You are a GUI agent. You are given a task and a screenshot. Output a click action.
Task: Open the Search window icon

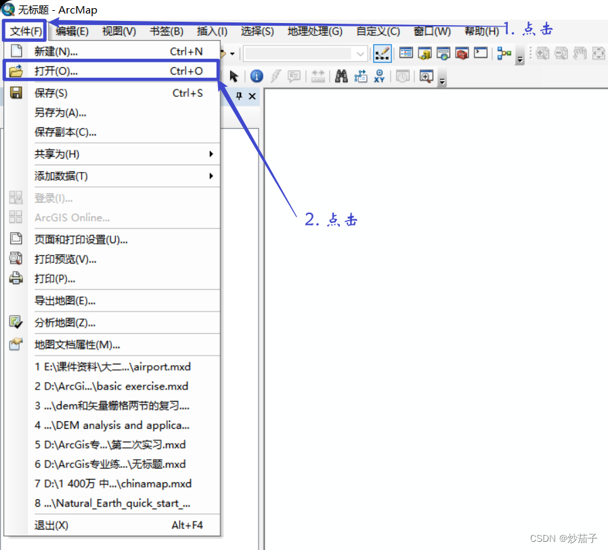pos(443,53)
